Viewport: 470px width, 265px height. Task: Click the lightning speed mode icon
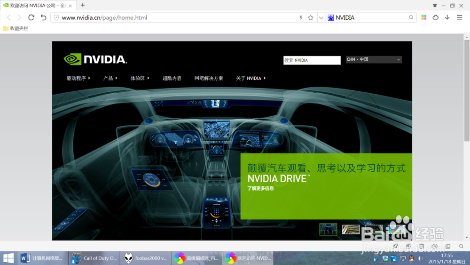[301, 18]
